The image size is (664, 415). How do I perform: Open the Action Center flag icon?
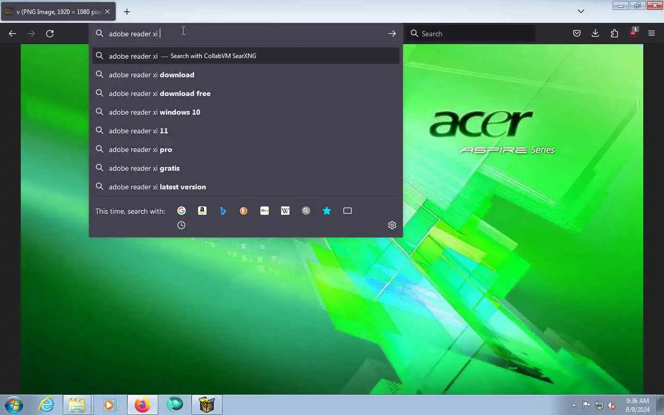(586, 405)
